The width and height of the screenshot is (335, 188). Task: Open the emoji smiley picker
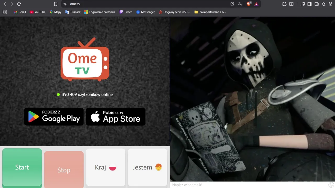[x=331, y=185]
